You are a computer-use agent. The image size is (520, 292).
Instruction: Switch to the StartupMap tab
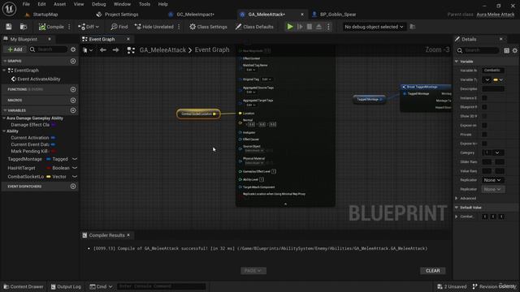point(45,15)
